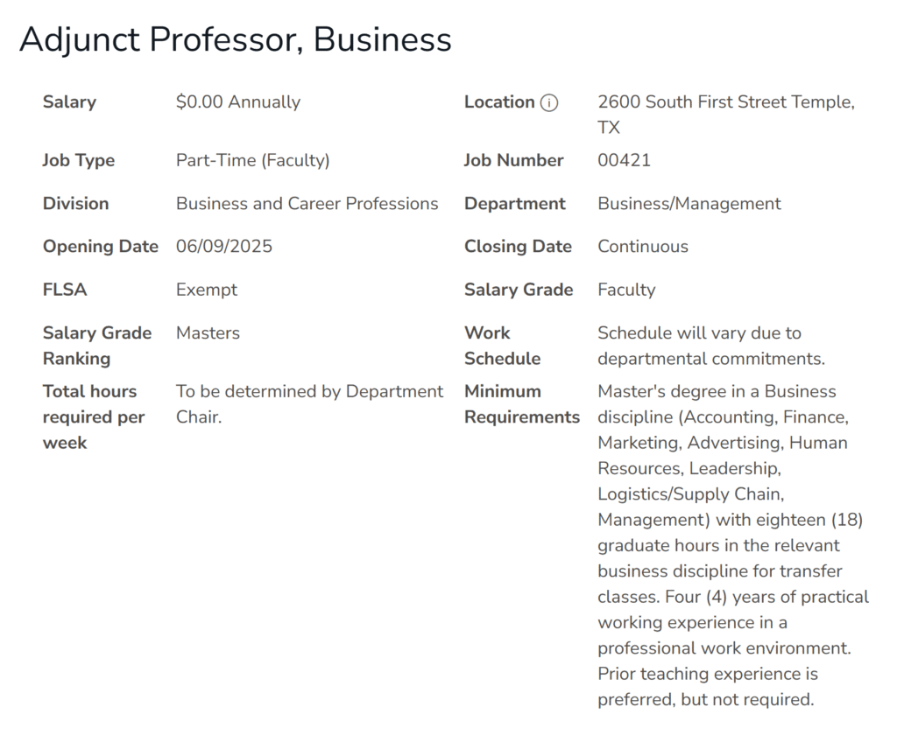Click the work schedule description text

pyautogui.click(x=710, y=346)
